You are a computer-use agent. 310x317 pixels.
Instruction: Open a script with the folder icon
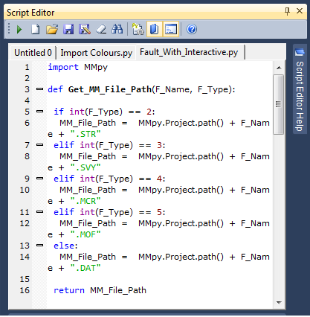52,30
